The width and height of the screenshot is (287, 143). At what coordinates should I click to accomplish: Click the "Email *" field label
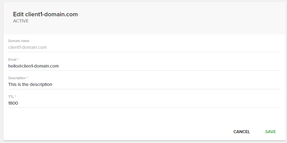click(x=14, y=60)
